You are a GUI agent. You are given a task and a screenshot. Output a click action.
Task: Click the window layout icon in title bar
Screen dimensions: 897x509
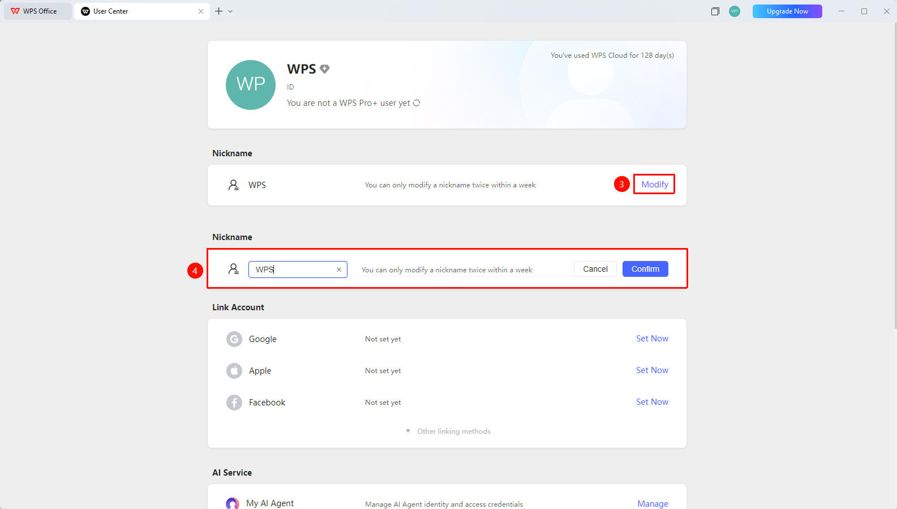715,11
